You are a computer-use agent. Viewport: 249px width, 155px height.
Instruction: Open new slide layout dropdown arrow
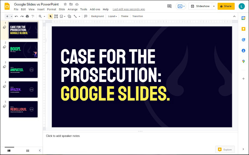(x=11, y=17)
